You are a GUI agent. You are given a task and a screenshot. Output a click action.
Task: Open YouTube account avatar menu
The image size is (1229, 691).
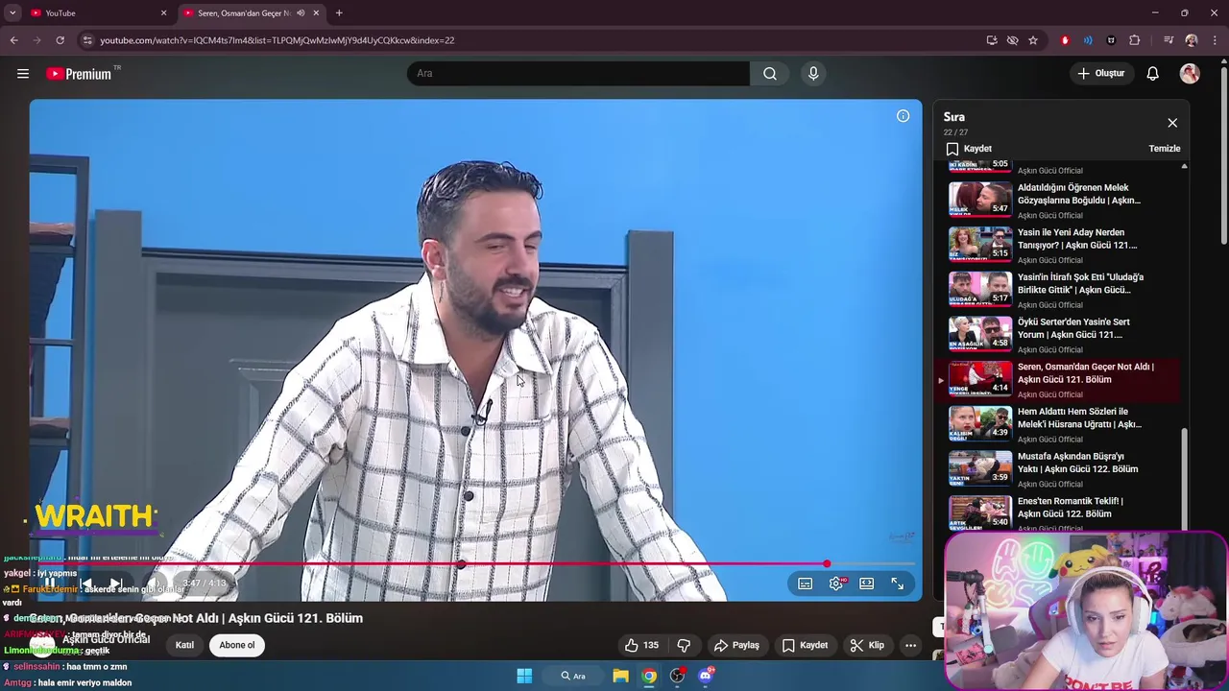1190,74
